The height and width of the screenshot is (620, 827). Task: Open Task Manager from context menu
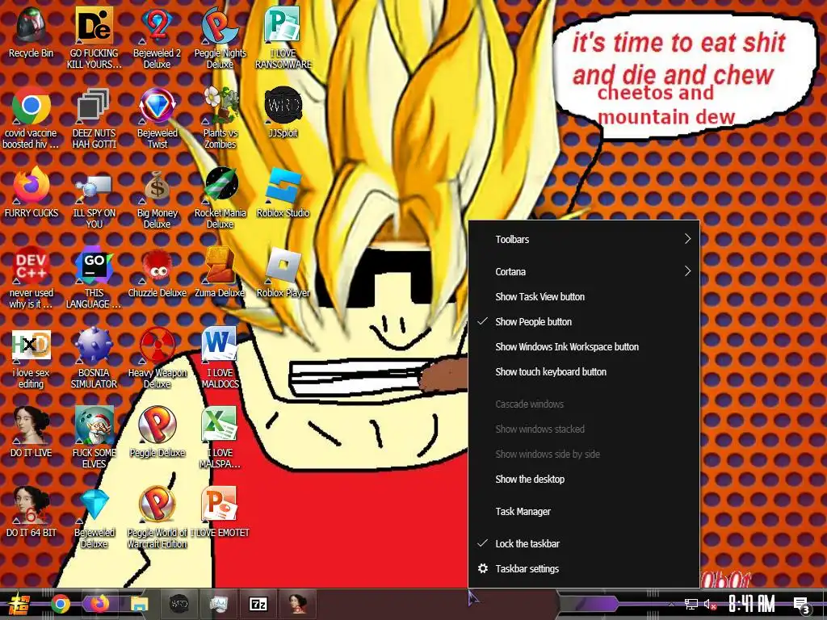point(584,511)
